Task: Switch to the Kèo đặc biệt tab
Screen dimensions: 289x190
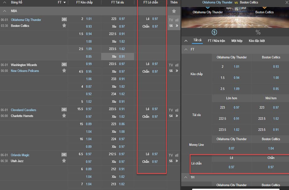Action: (257, 41)
